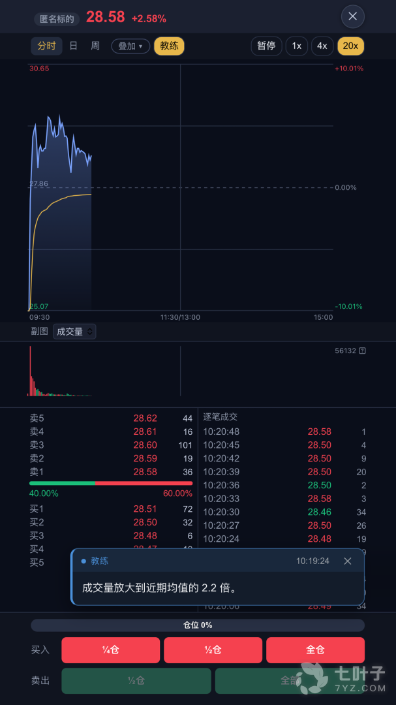Set playback speed to 20x
This screenshot has width=396, height=705.
click(x=350, y=46)
